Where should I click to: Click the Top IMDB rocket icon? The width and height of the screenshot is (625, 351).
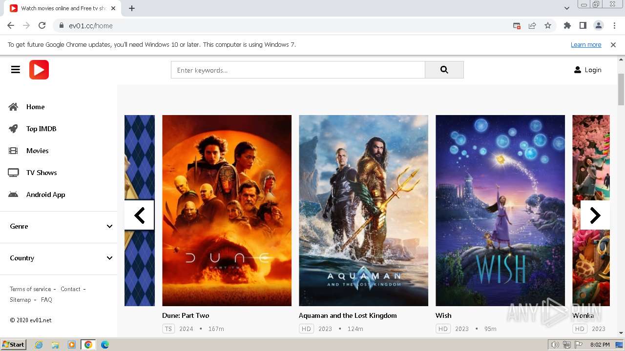click(x=13, y=129)
